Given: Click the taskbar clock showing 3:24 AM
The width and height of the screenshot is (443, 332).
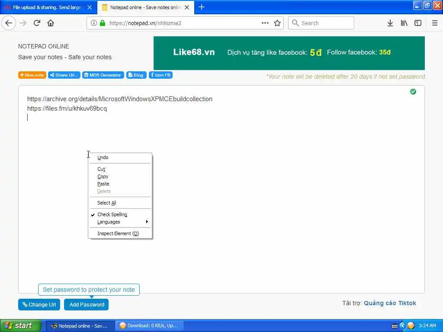Looking at the screenshot, I should (x=427, y=326).
